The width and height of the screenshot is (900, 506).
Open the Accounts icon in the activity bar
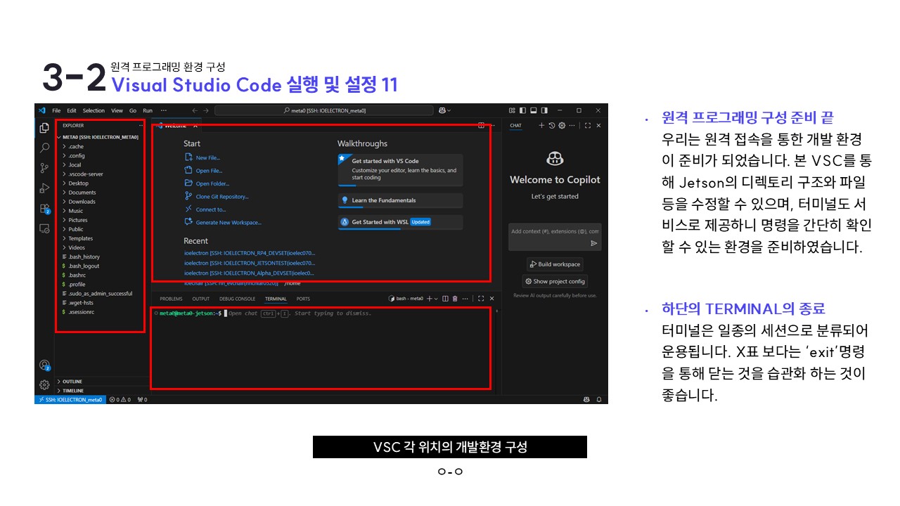44,365
